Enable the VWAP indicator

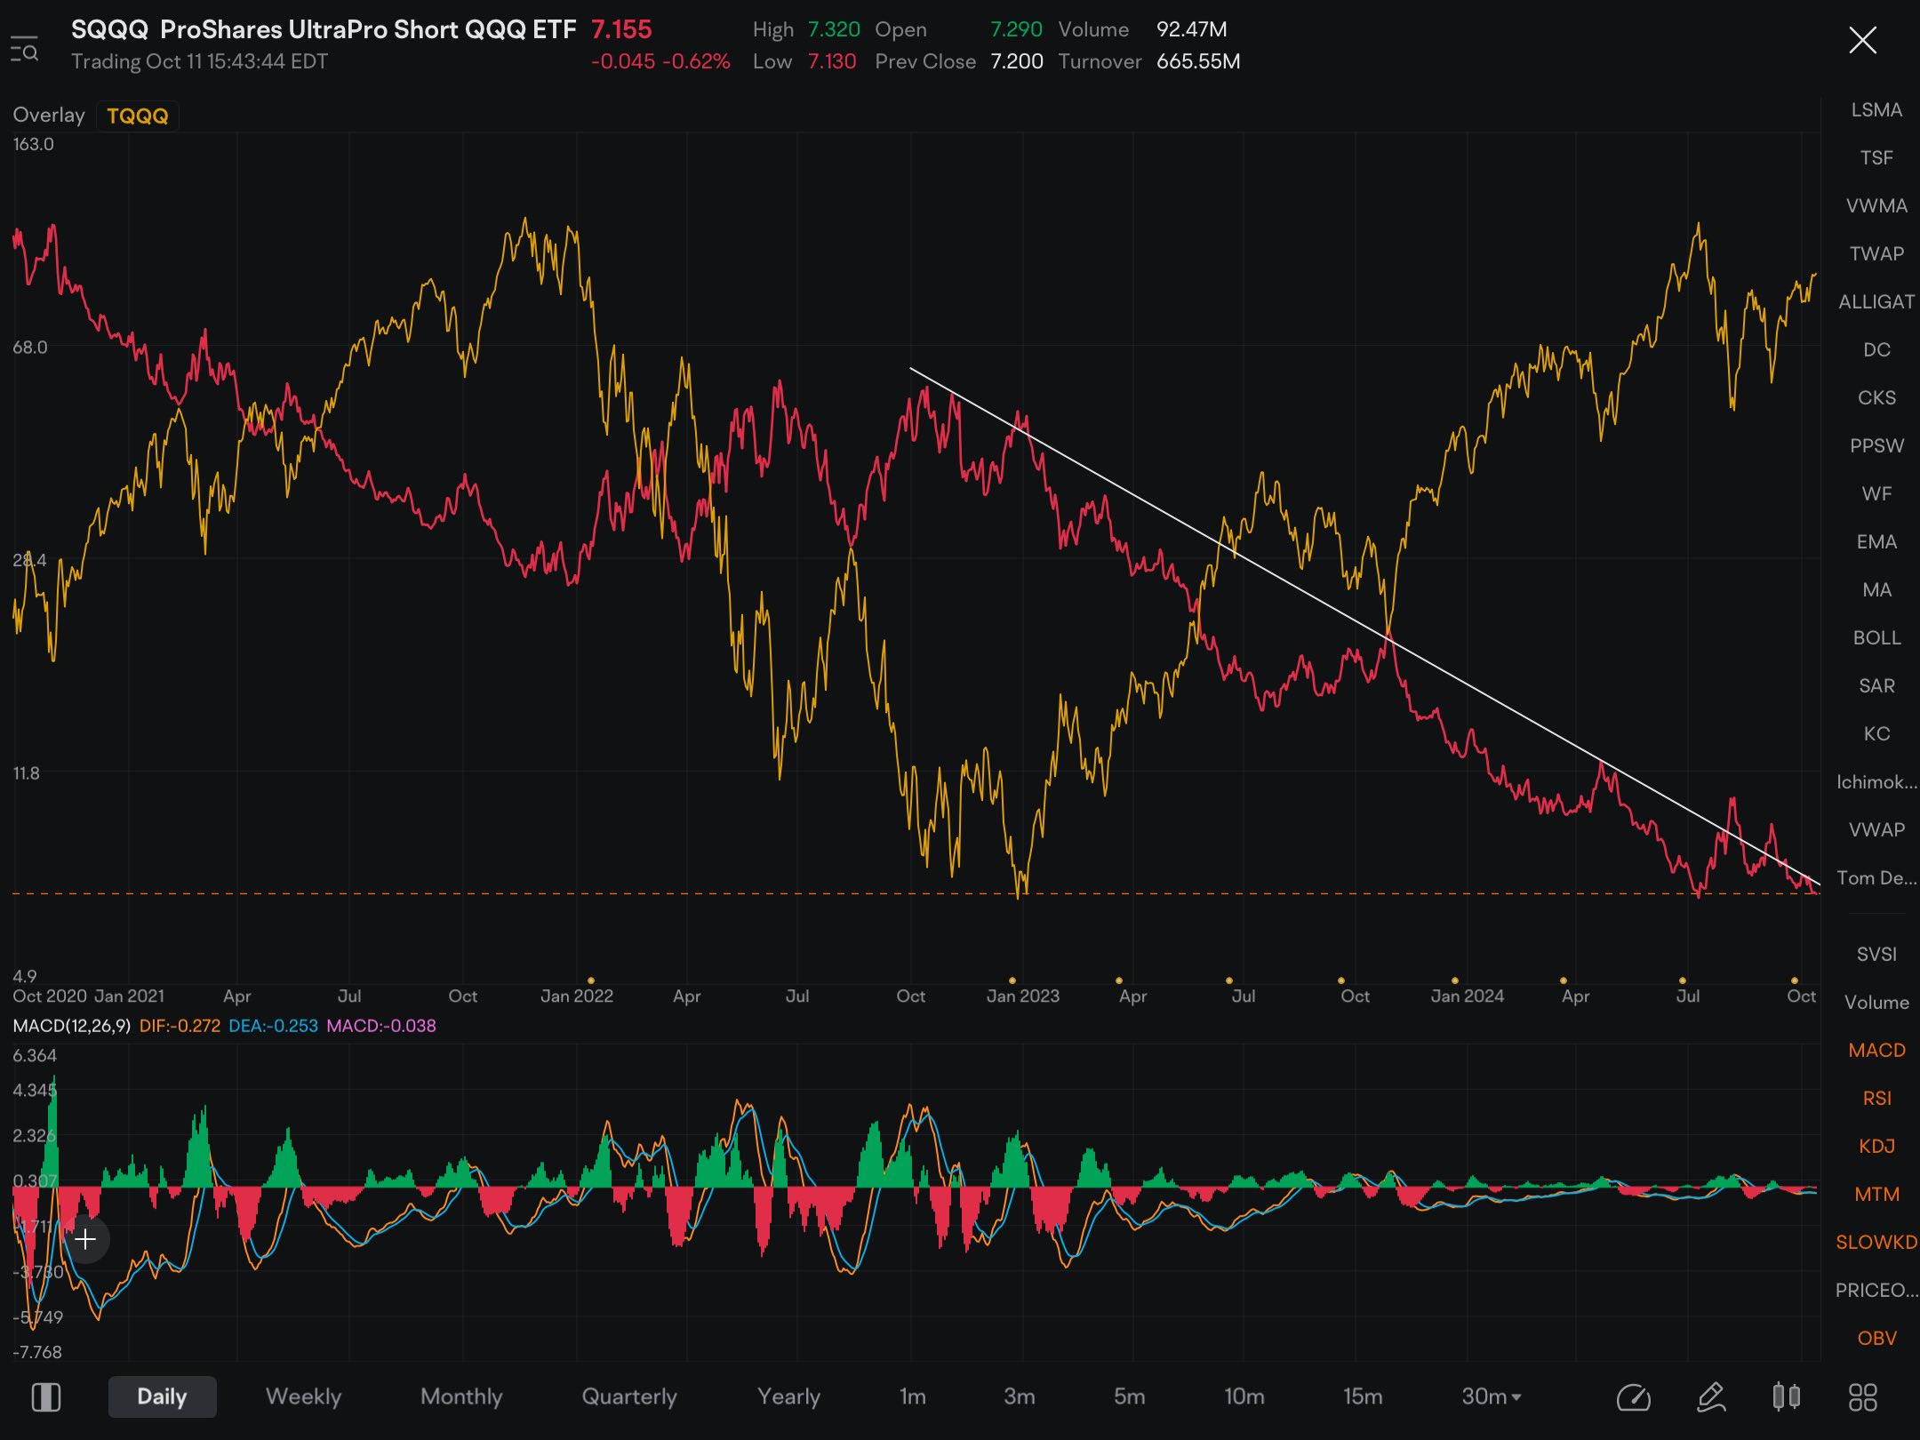point(1876,830)
